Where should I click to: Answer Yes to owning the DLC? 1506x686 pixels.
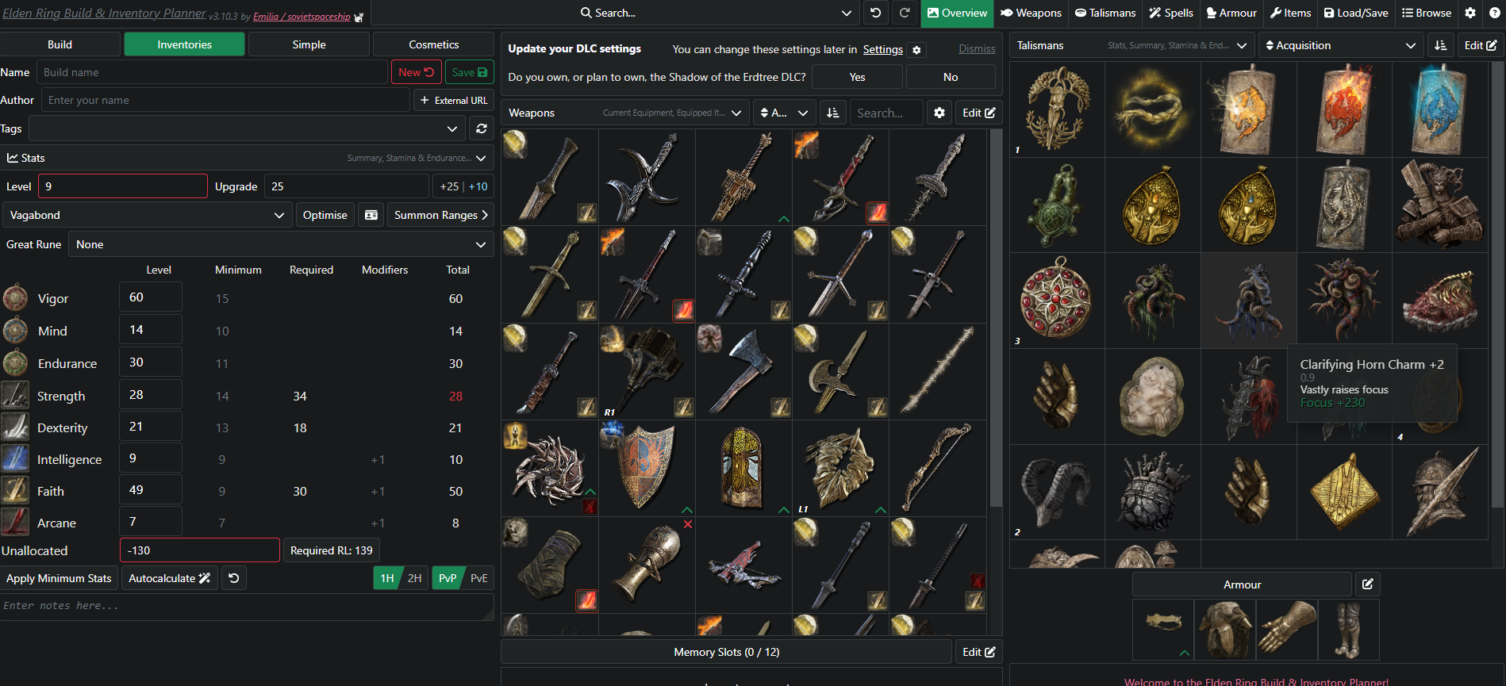(857, 77)
